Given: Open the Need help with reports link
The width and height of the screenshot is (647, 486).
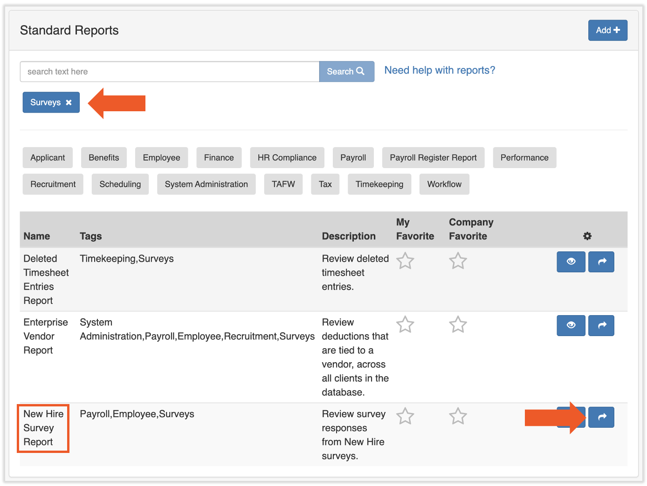Looking at the screenshot, I should [x=439, y=70].
